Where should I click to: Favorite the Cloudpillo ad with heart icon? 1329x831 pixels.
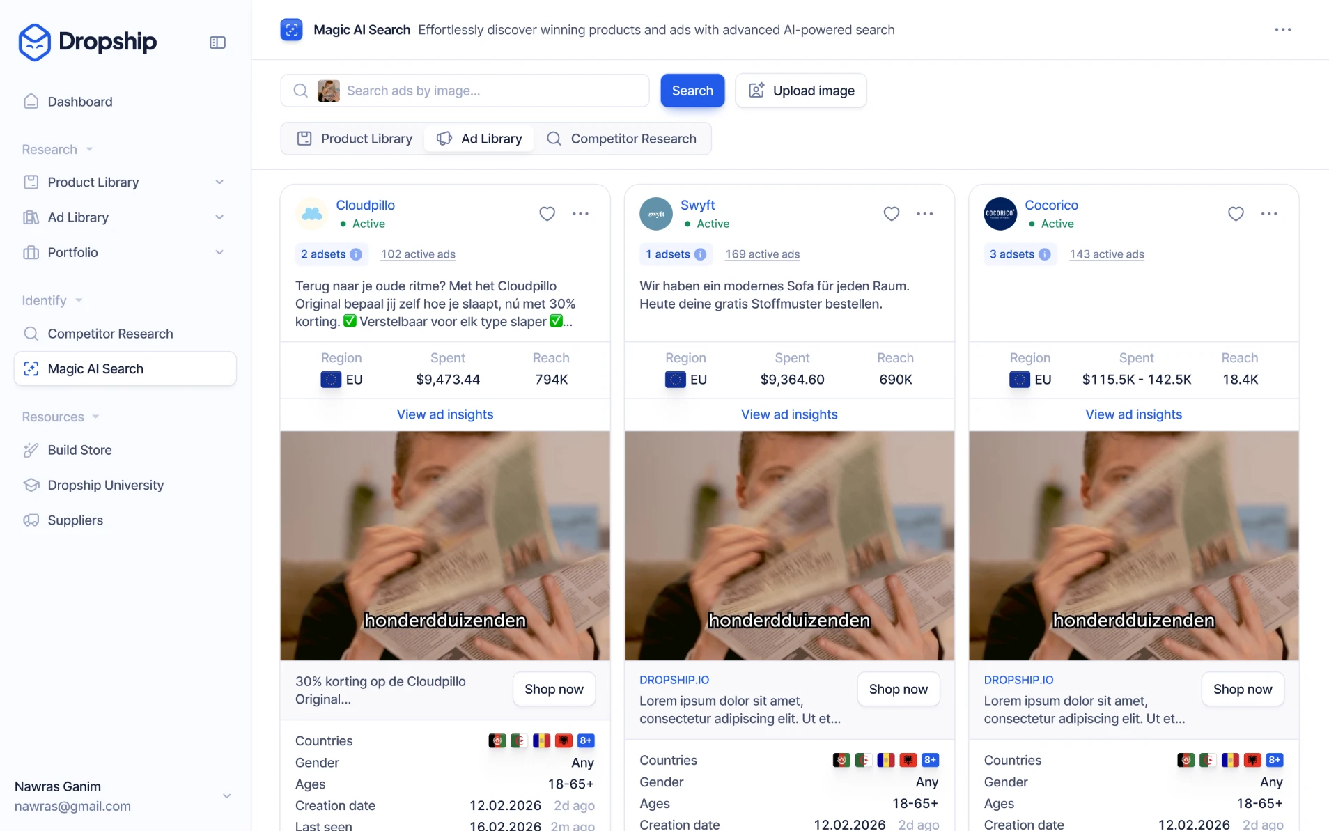pyautogui.click(x=547, y=214)
